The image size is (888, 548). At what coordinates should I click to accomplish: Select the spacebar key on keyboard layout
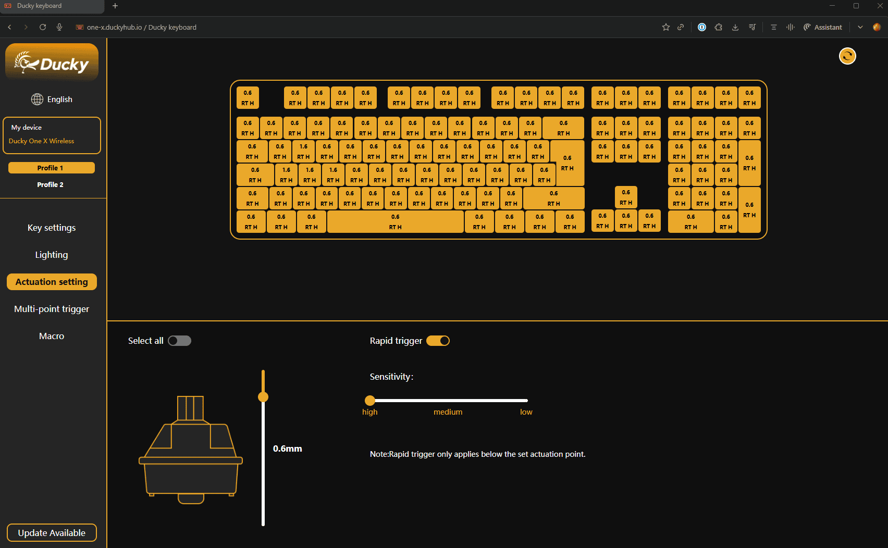coord(395,222)
